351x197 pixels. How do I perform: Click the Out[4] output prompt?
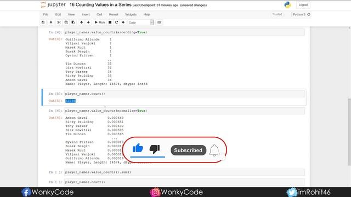point(55,39)
